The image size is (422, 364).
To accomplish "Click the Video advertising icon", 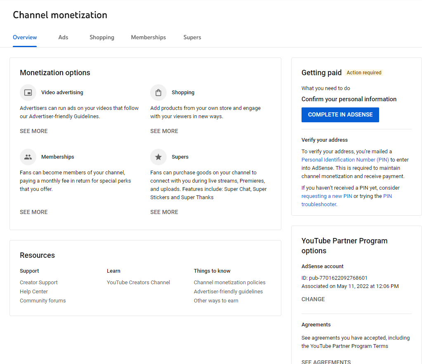I will tap(28, 93).
